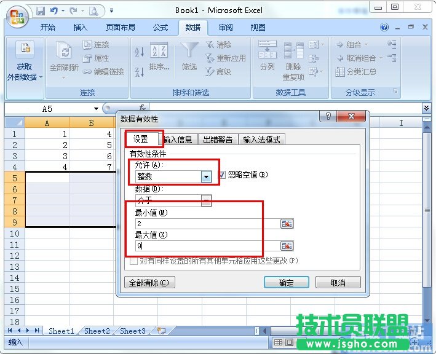
Task: Open the 页面布局 ribbon tab
Action: point(121,28)
